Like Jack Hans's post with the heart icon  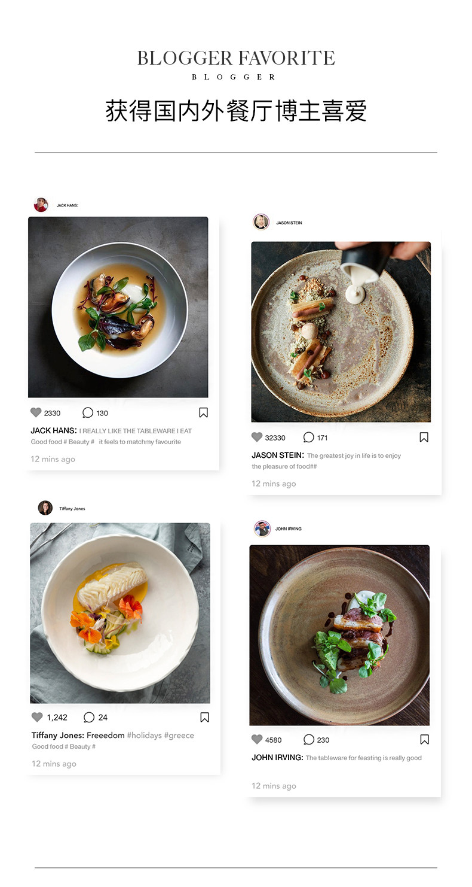(x=36, y=412)
